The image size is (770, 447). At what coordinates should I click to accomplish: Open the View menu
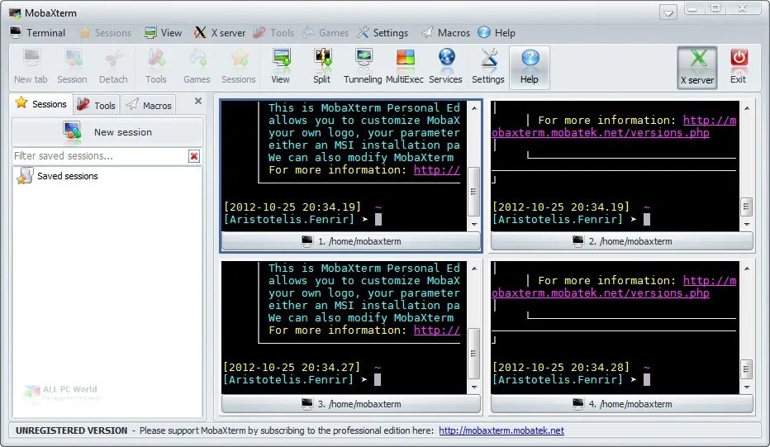[163, 33]
